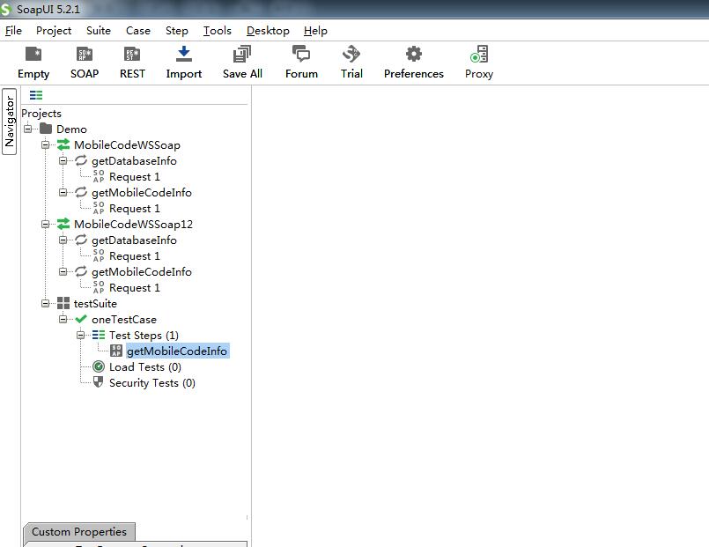Viewport: 709px width, 547px height.
Task: Click the testSuite grid icon
Action: click(63, 303)
